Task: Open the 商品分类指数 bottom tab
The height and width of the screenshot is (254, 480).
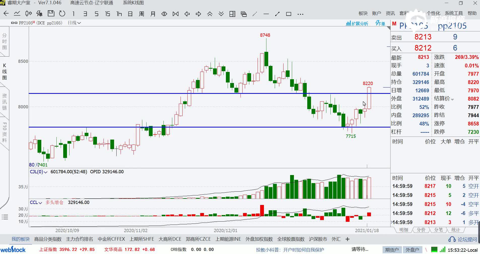Action: click(48, 239)
